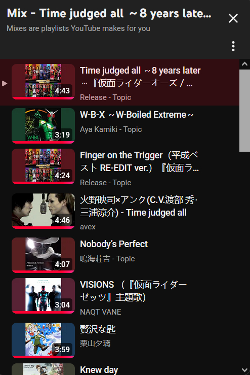The height and width of the screenshot is (375, 250).
Task: Click the Finger on the Trigger thumbnail
Action: tap(43, 166)
